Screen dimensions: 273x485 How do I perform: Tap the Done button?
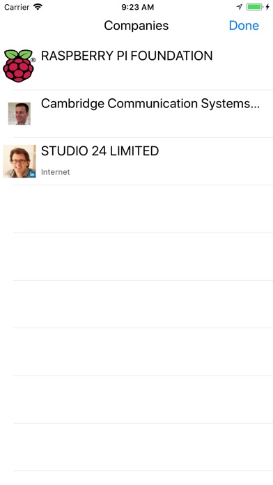pos(244,25)
